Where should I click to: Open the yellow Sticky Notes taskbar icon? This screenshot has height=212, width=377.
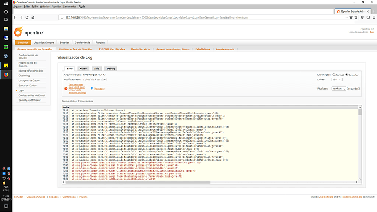6,66
